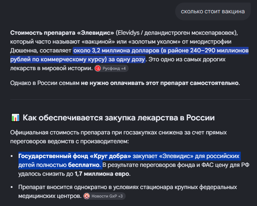The width and height of the screenshot is (257, 206).
Task: Click bold price '1,7 миллиона евро'
Action: tap(102, 174)
